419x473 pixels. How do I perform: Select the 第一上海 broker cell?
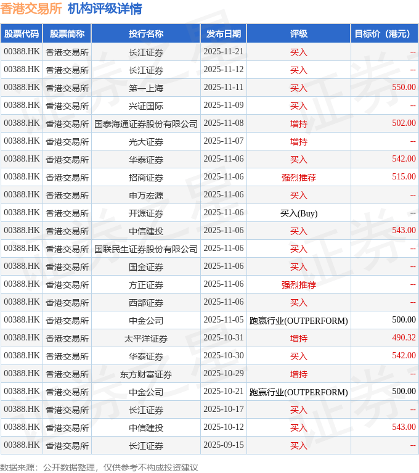pos(146,88)
